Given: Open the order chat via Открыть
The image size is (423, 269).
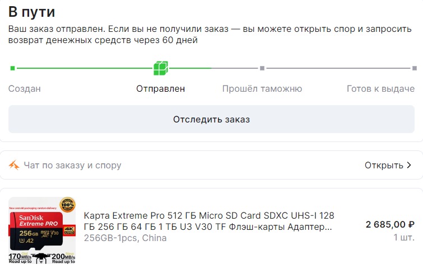Looking at the screenshot, I should pyautogui.click(x=384, y=165).
